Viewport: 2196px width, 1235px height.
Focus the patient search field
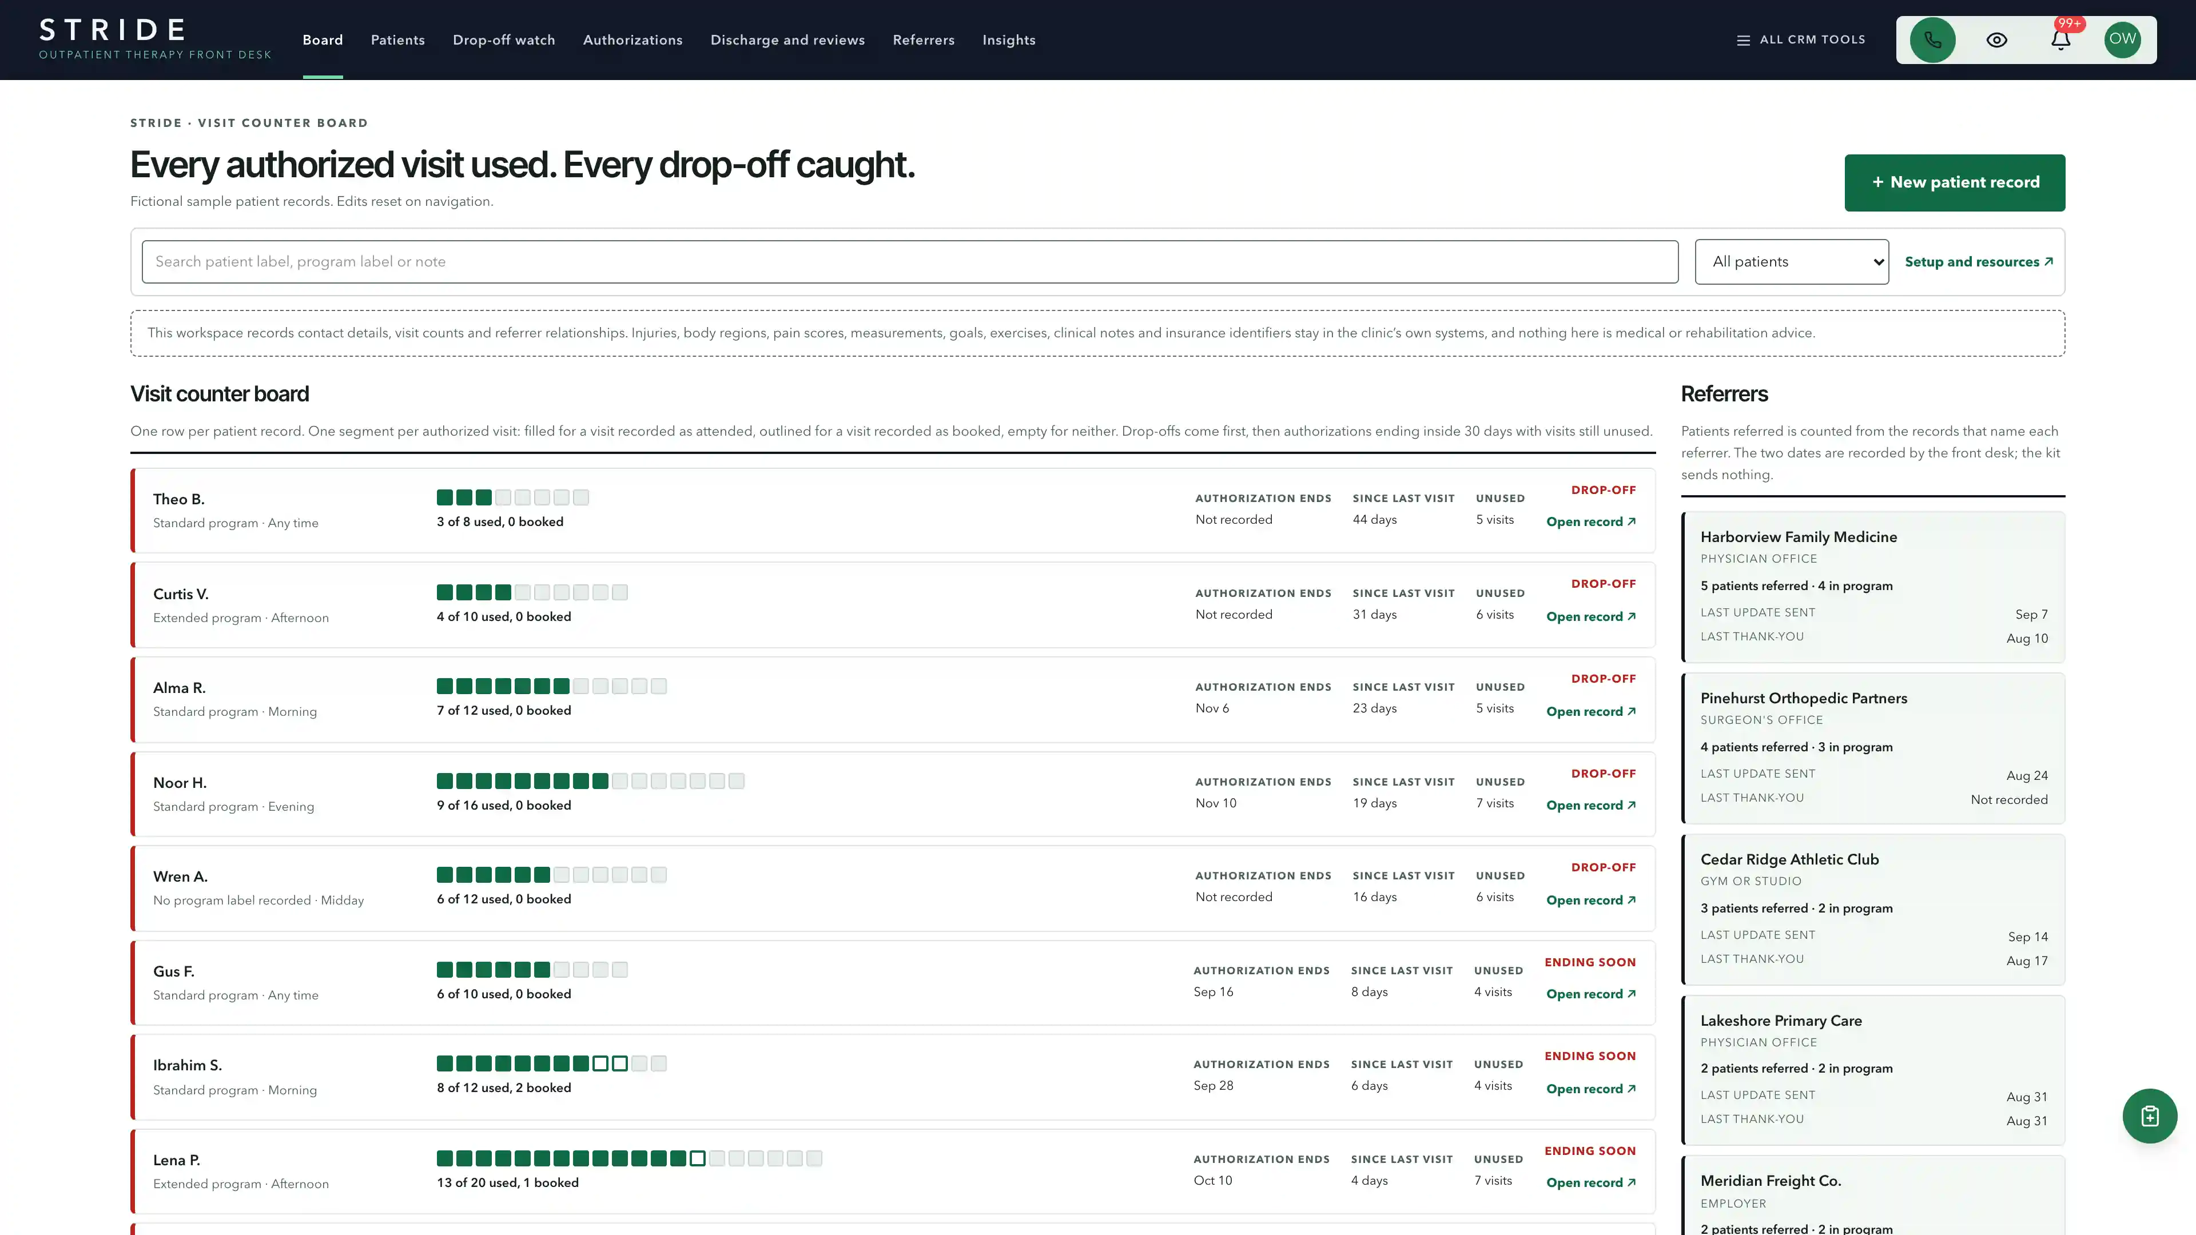point(910,262)
